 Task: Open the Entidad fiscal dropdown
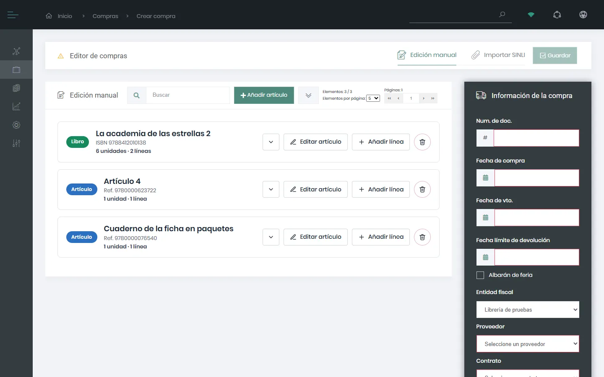(528, 310)
